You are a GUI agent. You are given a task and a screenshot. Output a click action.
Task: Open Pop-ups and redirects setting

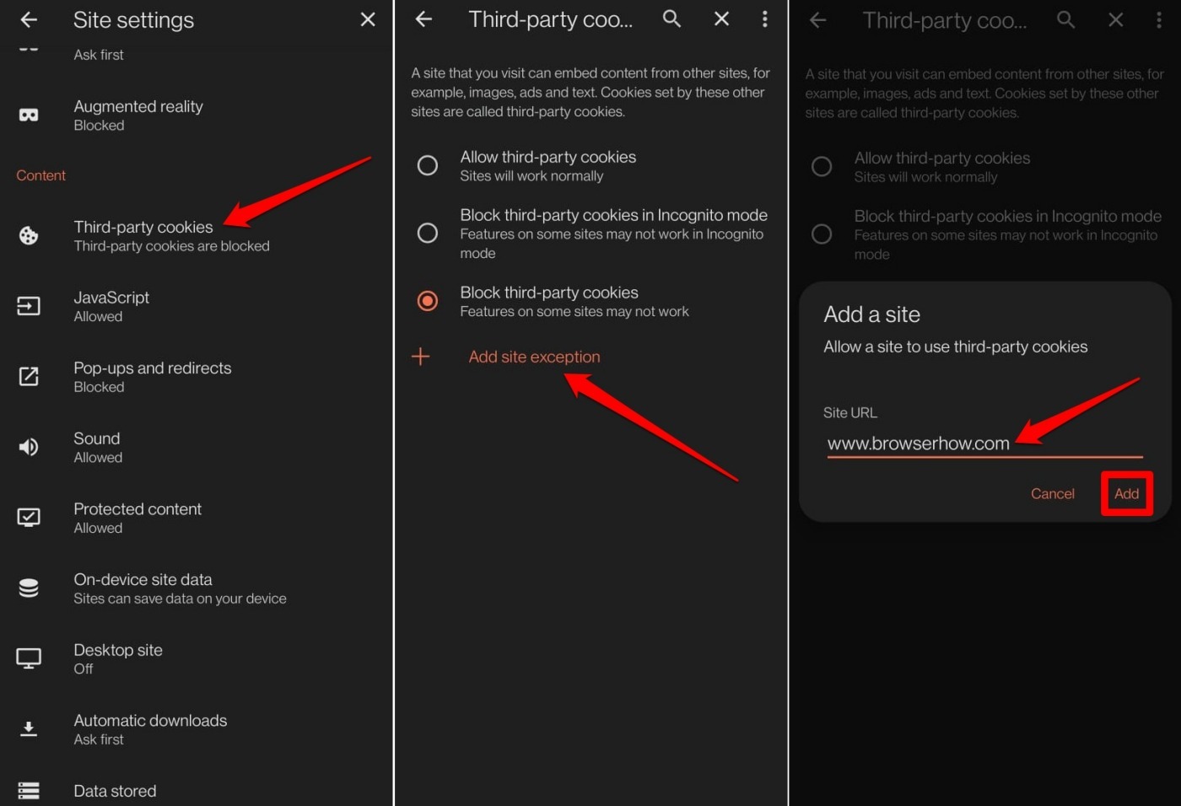[x=197, y=377]
